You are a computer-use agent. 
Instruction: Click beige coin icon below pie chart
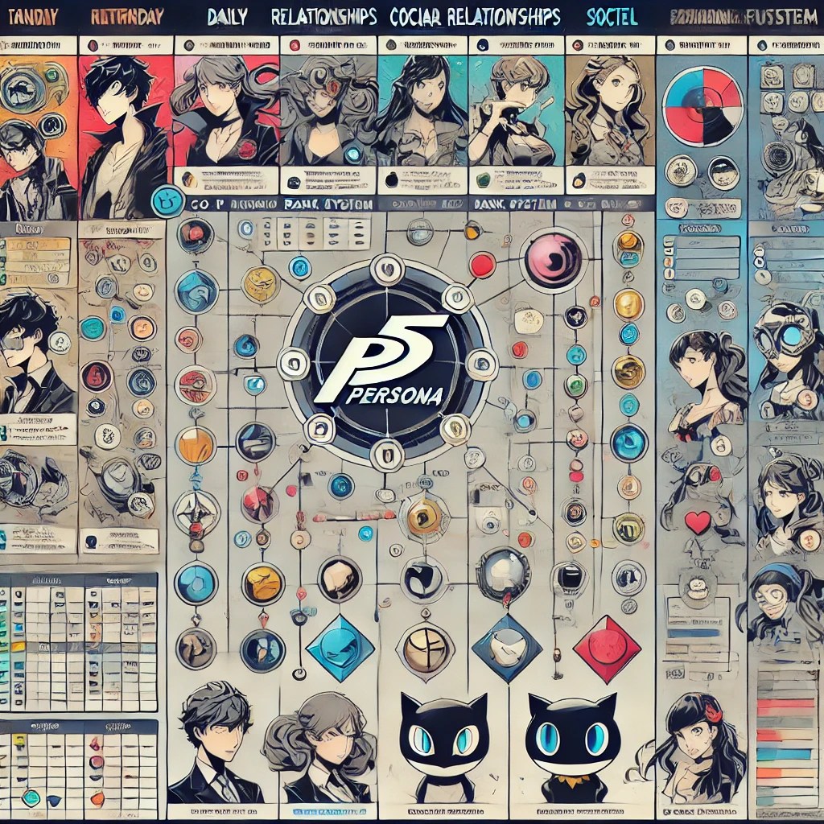click(x=681, y=172)
